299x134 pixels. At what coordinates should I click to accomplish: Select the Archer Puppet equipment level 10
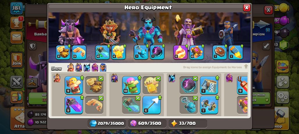[131, 85]
